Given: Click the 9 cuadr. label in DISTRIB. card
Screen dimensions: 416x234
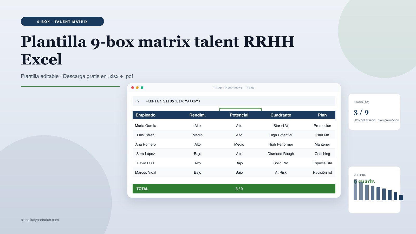Looking at the screenshot, I should (365, 181).
